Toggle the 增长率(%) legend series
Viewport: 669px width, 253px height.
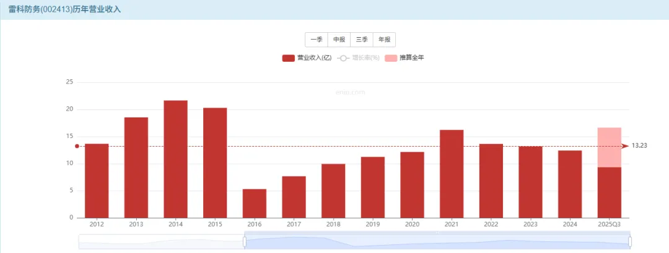click(358, 58)
